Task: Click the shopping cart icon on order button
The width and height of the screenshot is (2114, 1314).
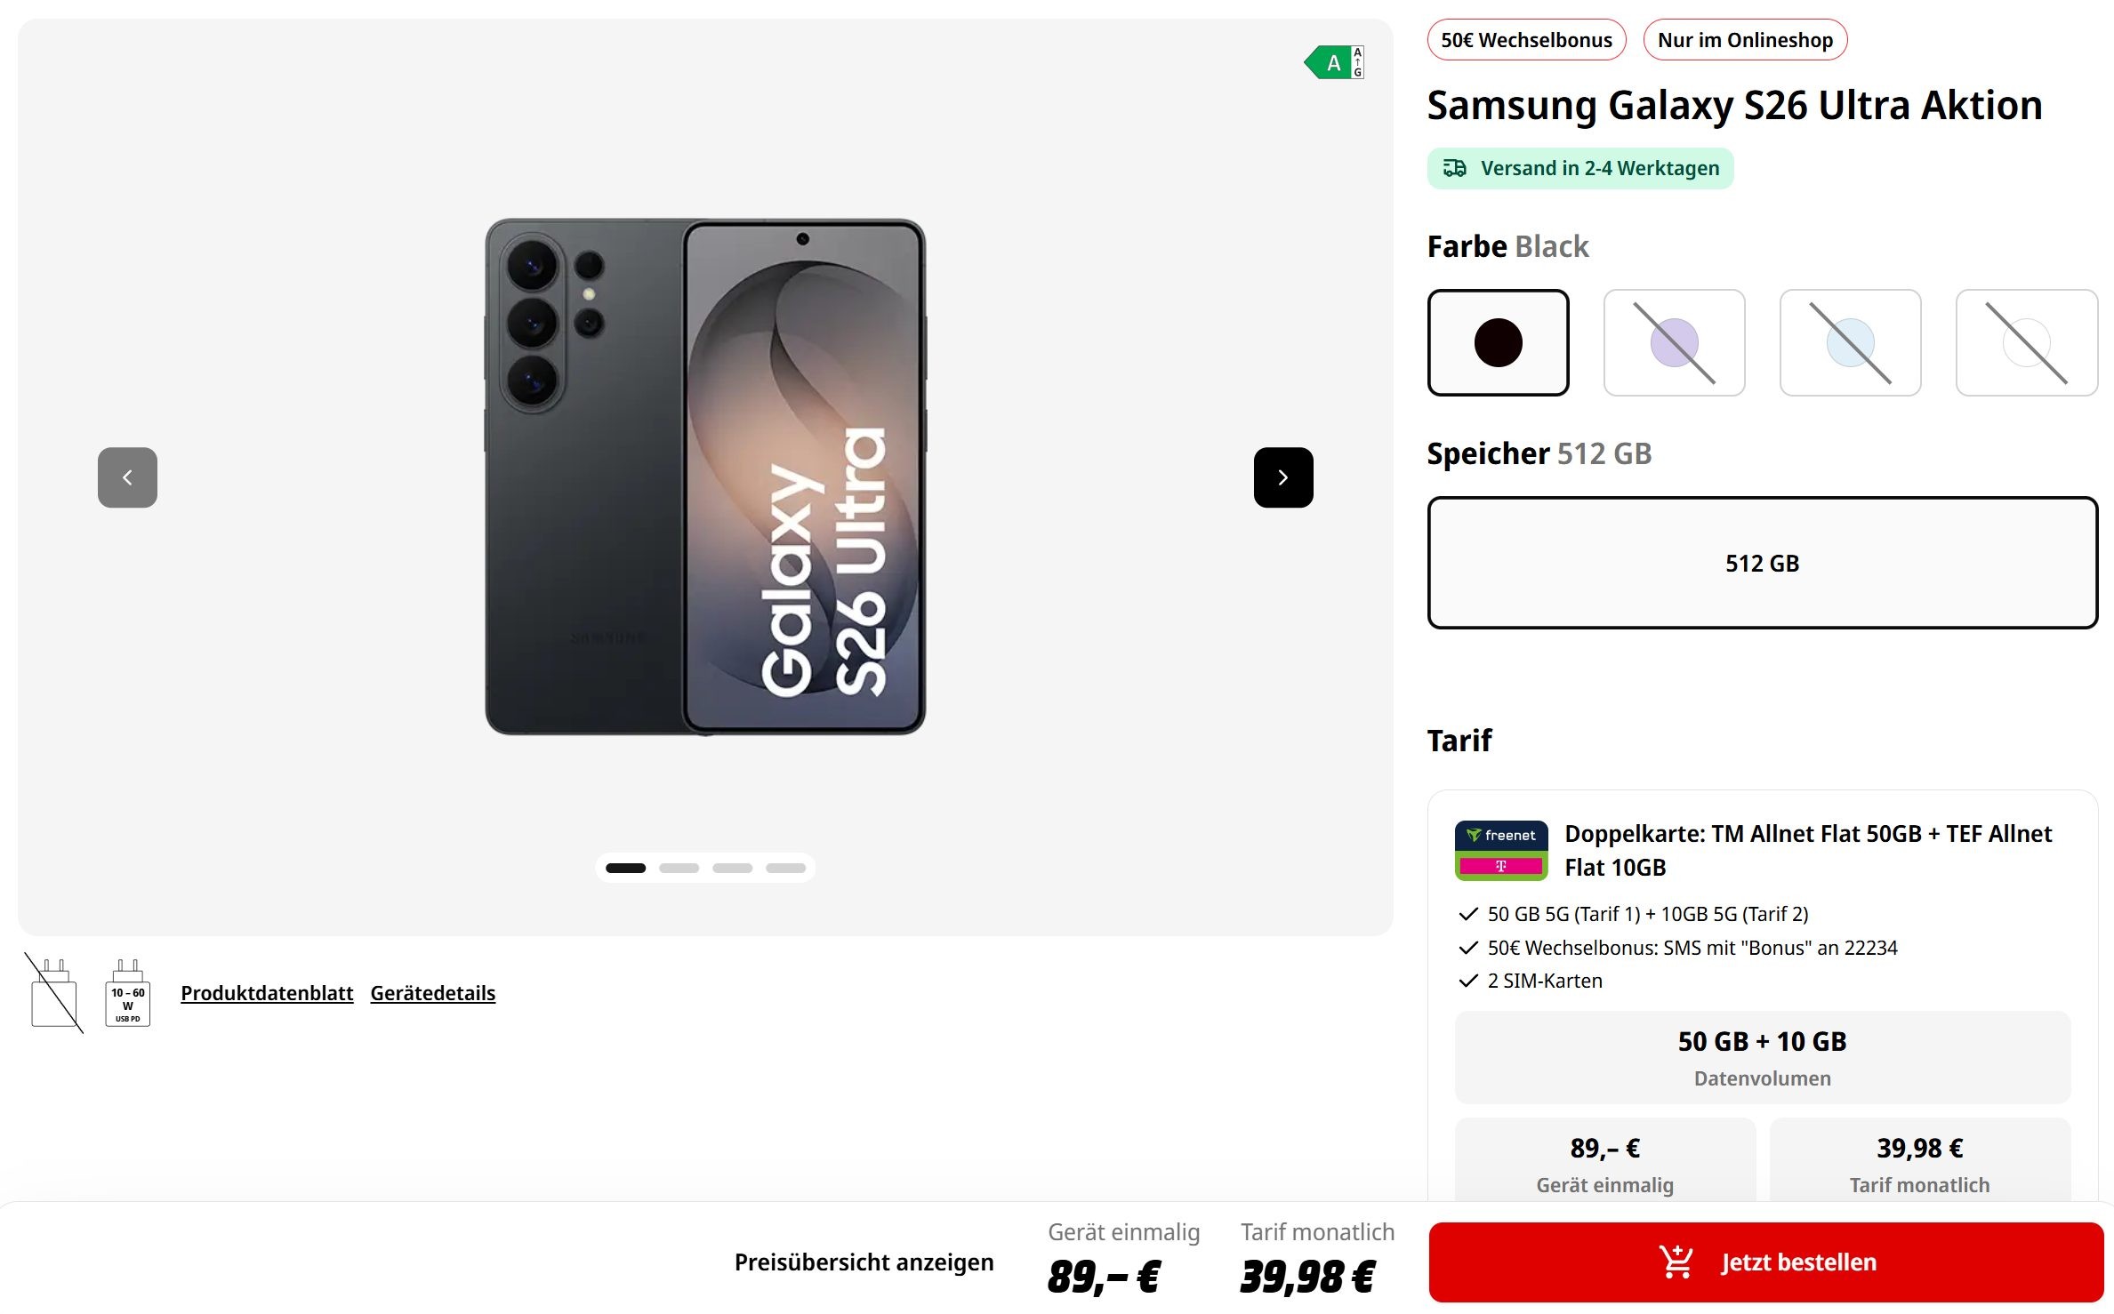Action: click(1676, 1262)
